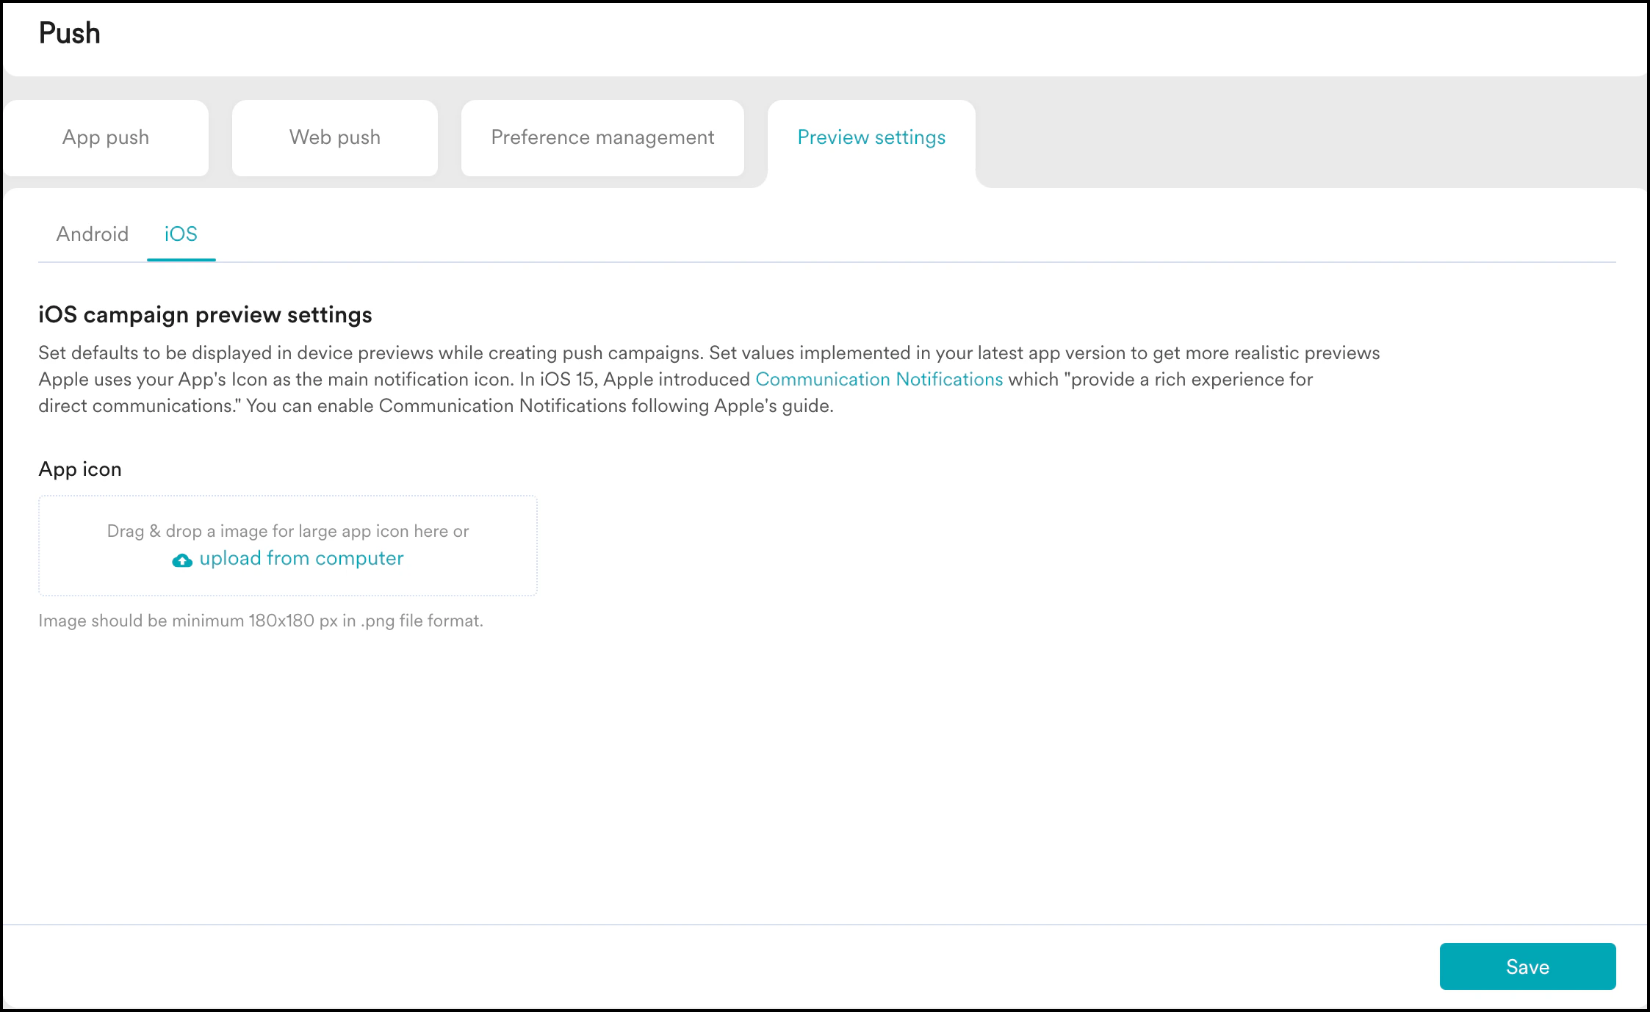Click the 'In iOS 15, Apple introduced' text

click(x=635, y=380)
